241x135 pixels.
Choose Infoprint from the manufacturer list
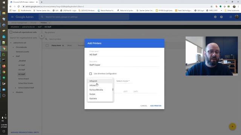(100, 81)
